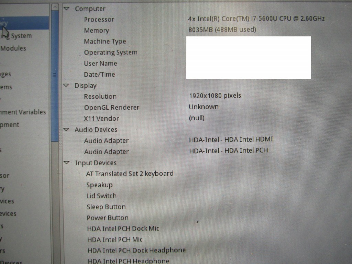Select the User Name row label
Viewport: 352px width, 264px height.
pyautogui.click(x=100, y=64)
